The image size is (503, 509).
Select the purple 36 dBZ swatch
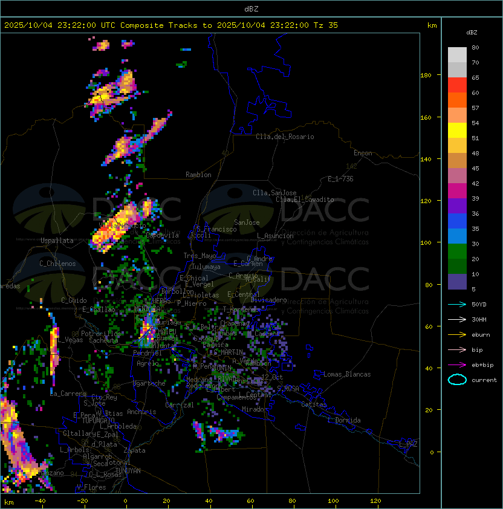coord(457,206)
